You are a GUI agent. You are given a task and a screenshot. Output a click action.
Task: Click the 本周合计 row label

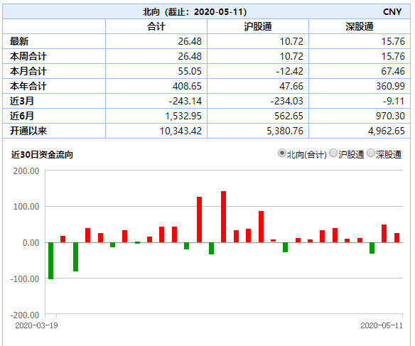coord(28,56)
